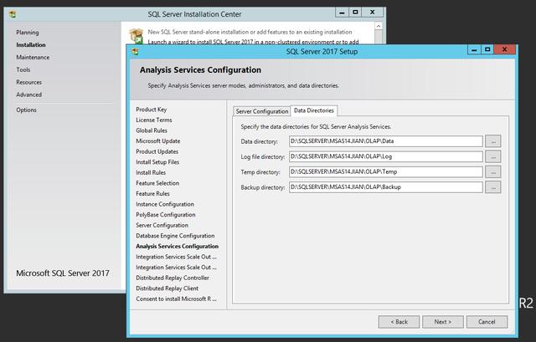Minimize the SQL Server Installation Center window
The width and height of the screenshot is (536, 342).
point(342,13)
